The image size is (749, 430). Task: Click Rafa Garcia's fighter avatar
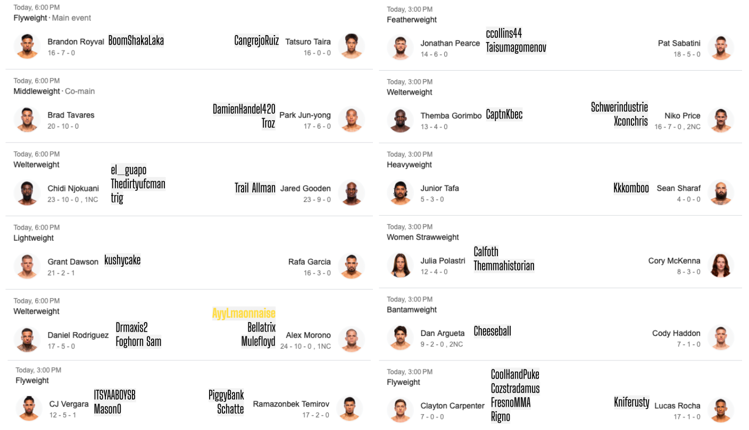tap(351, 266)
